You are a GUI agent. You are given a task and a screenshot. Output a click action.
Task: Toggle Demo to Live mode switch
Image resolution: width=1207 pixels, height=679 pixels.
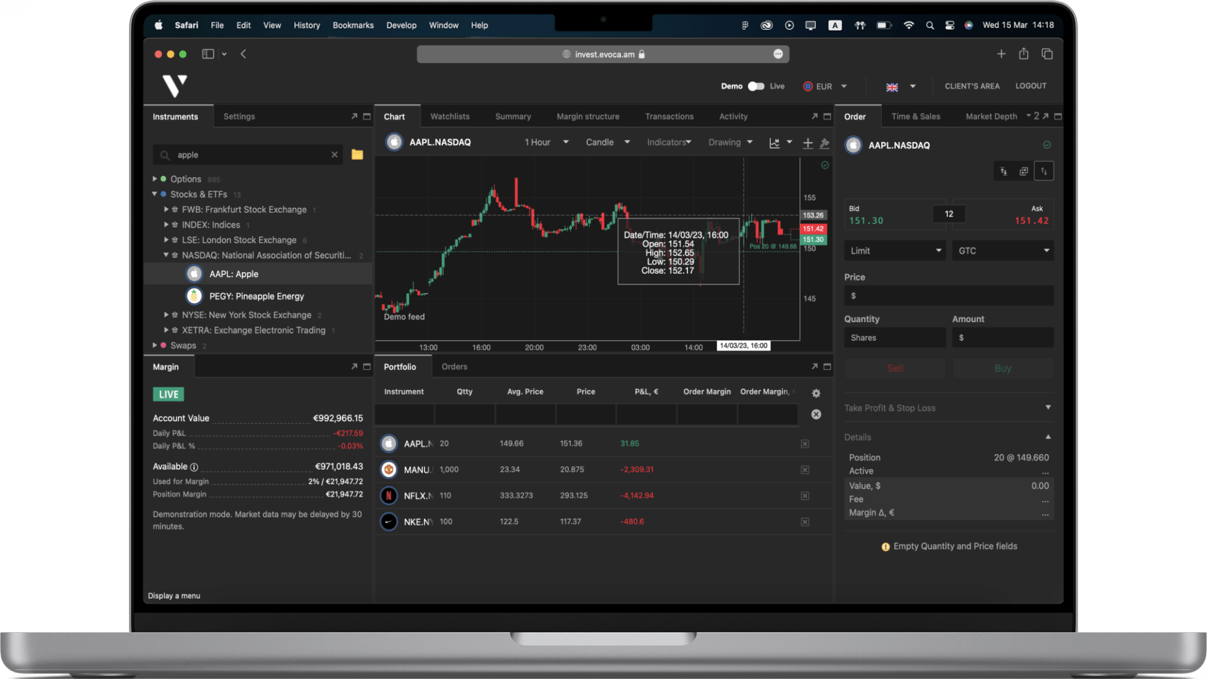click(756, 86)
